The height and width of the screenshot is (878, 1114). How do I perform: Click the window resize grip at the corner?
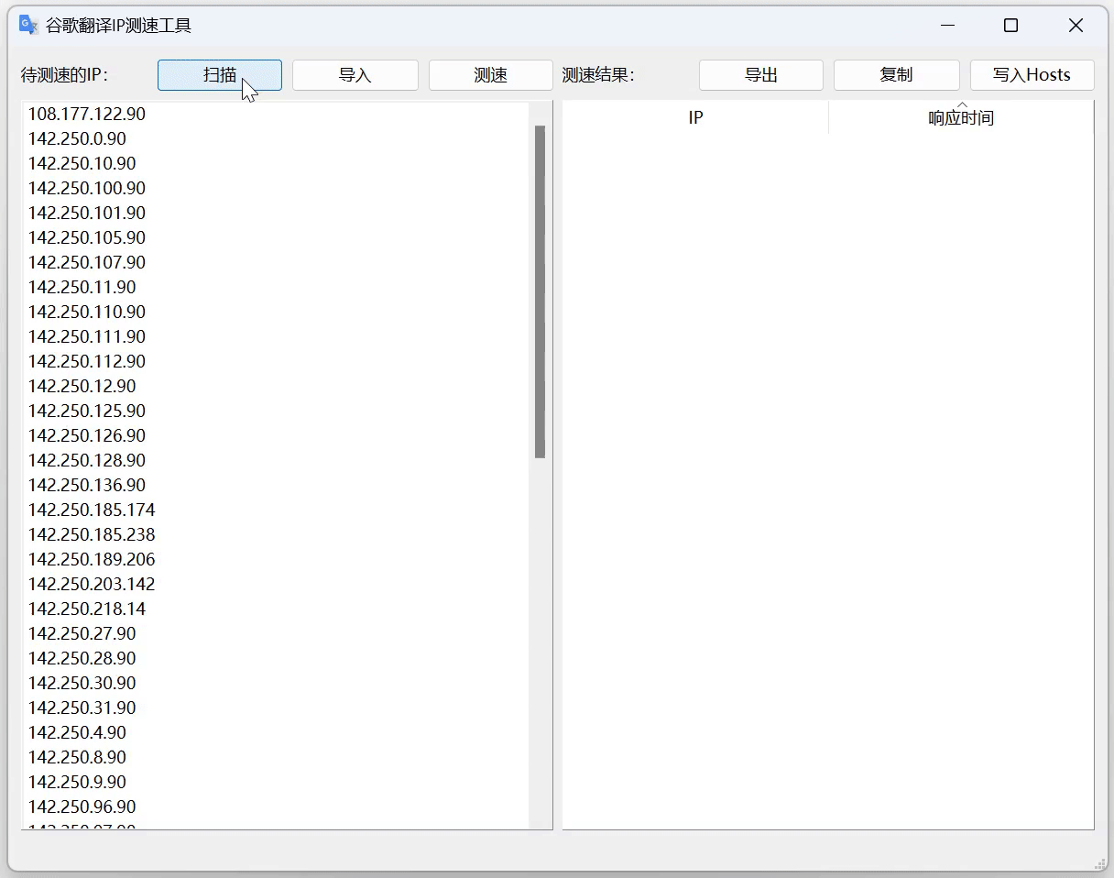pos(1100,863)
